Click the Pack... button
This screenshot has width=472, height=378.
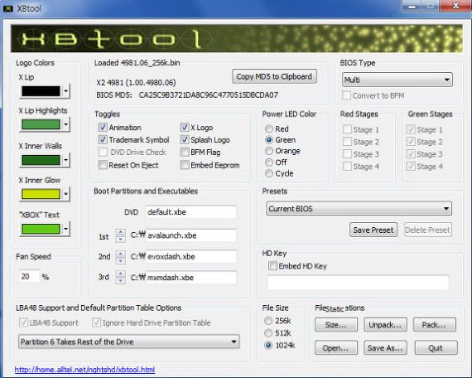point(434,325)
